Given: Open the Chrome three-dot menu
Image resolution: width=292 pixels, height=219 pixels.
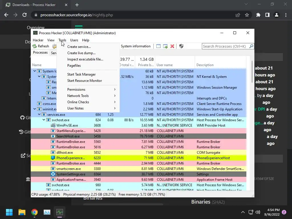Looking at the screenshot, I should coord(286,15).
